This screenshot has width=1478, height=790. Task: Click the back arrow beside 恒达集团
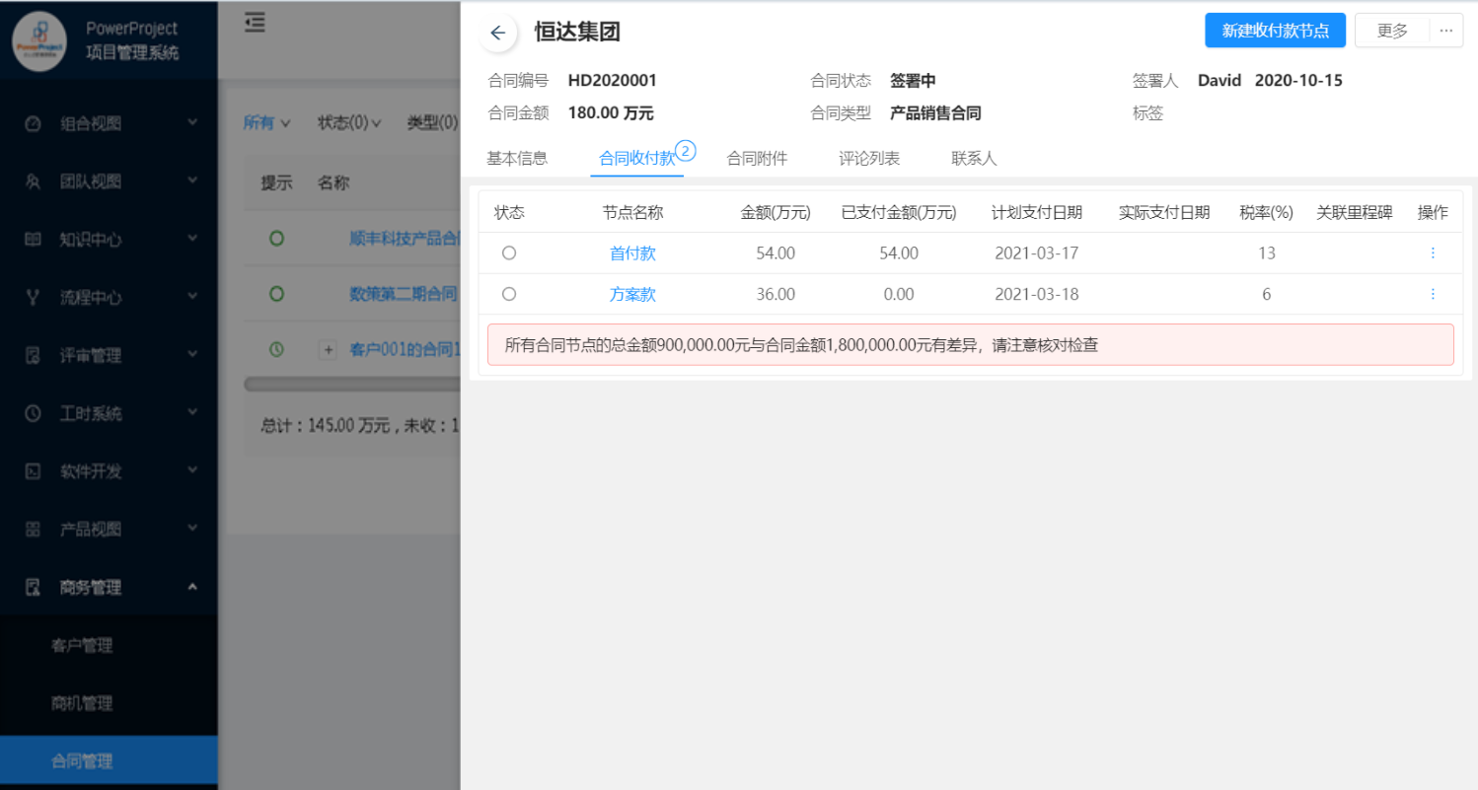coord(498,33)
